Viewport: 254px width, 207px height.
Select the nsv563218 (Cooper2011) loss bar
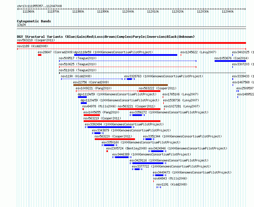tap(131, 43)
